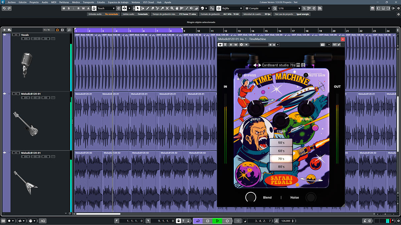This screenshot has height=225, width=401.
Task: Open the AQ button in the transport bar
Action: (x=42, y=221)
